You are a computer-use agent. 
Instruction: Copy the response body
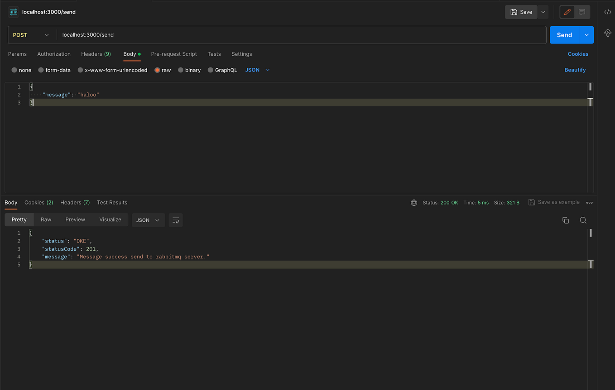pyautogui.click(x=565, y=220)
